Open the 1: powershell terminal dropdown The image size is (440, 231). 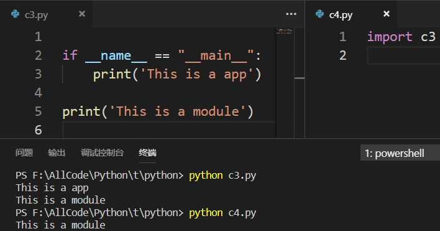click(x=400, y=153)
